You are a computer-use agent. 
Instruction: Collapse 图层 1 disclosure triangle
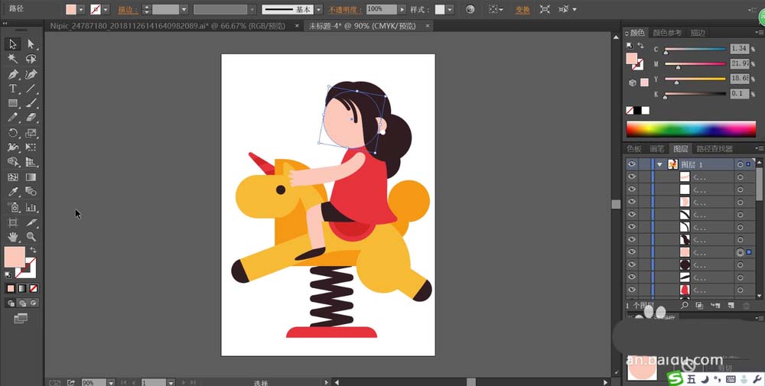point(659,165)
